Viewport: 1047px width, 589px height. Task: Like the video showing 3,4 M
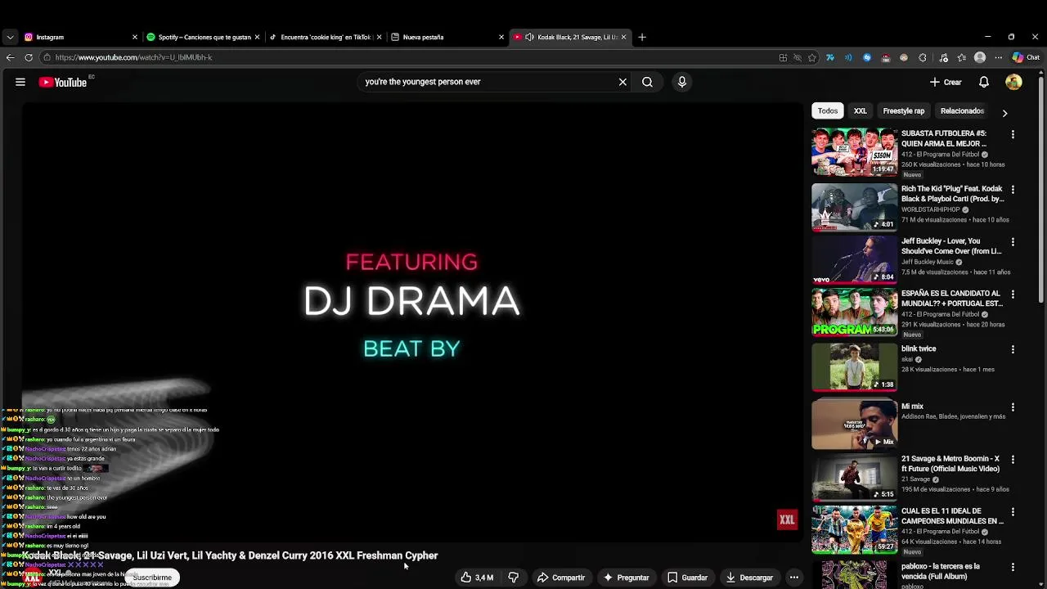[x=477, y=578]
